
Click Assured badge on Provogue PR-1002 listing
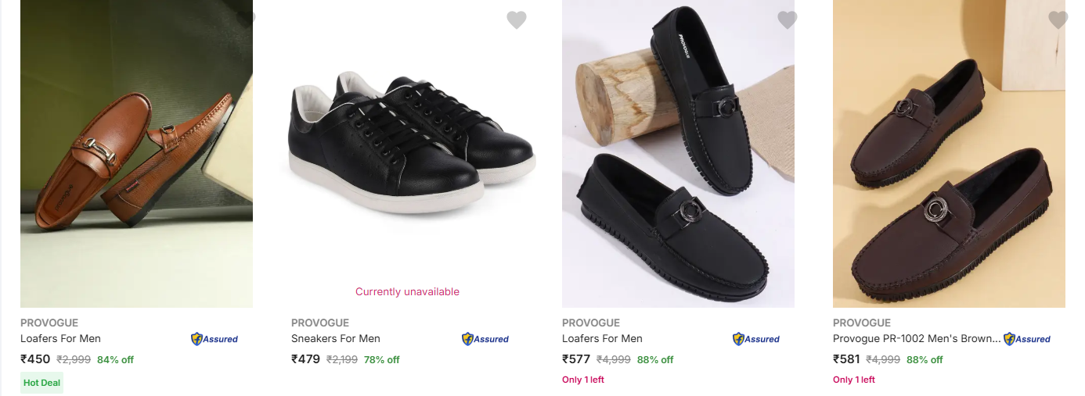point(1027,339)
